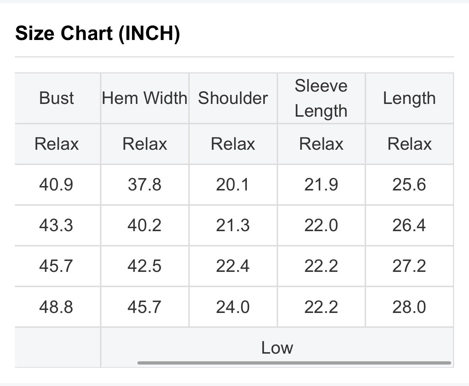Select the Shoulder column header
Viewport: 469px width, 386px height.
pos(233,98)
